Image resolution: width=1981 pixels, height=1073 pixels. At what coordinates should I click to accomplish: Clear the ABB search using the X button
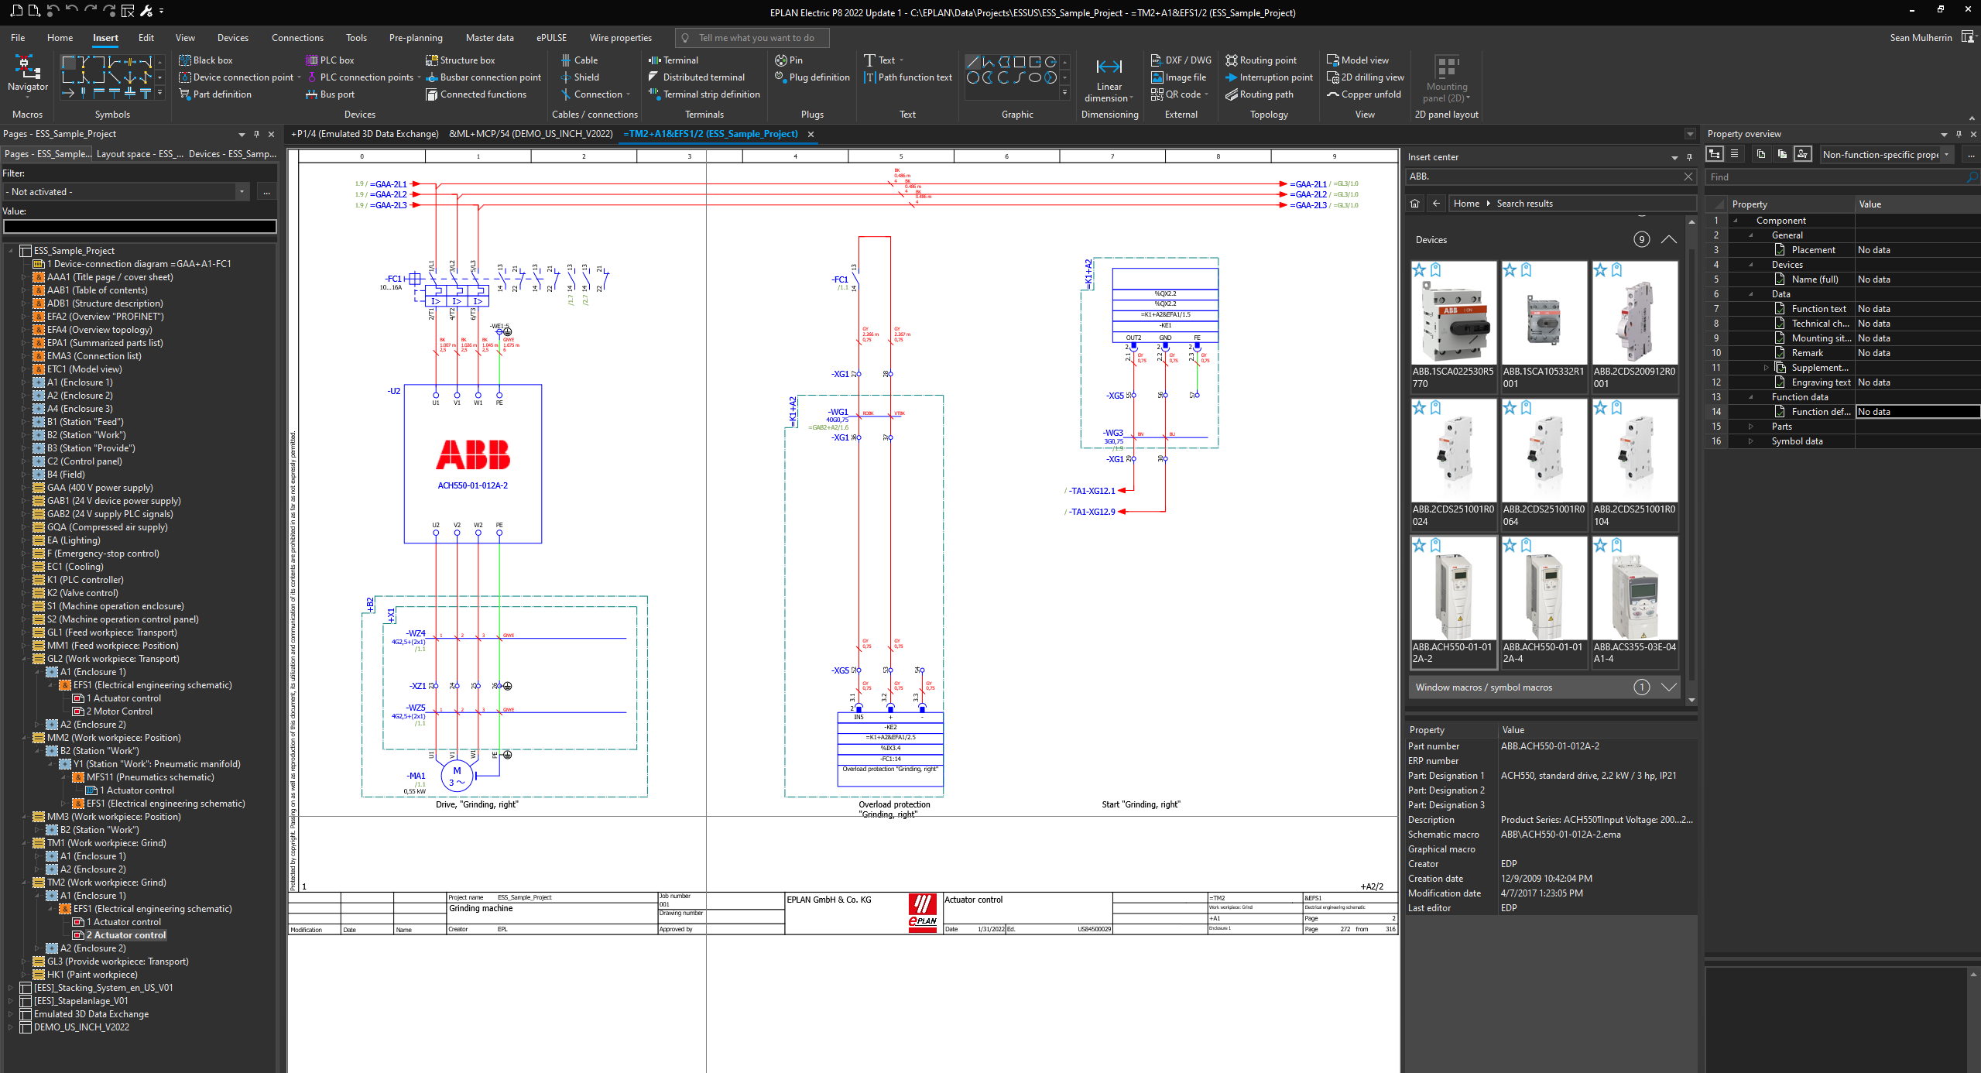coord(1688,177)
